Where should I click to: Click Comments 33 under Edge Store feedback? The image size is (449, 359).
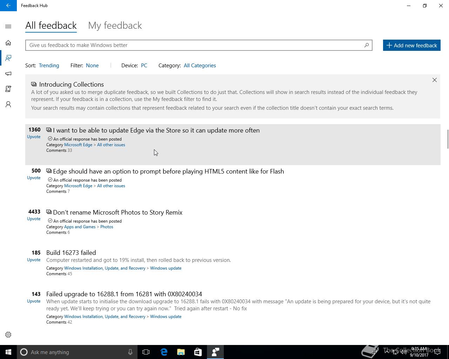click(59, 150)
